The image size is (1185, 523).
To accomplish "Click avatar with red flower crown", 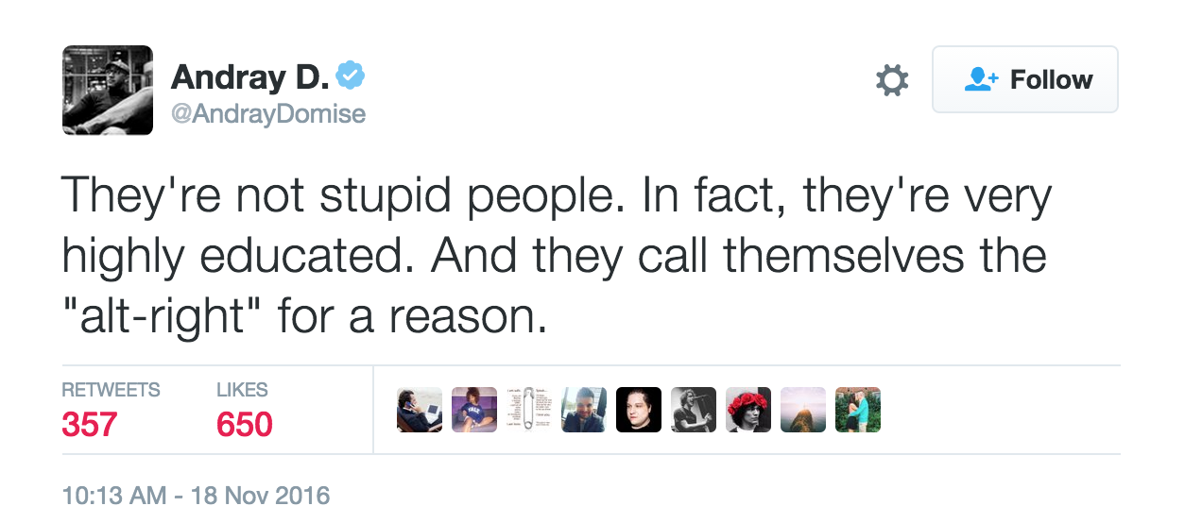I will [748, 410].
